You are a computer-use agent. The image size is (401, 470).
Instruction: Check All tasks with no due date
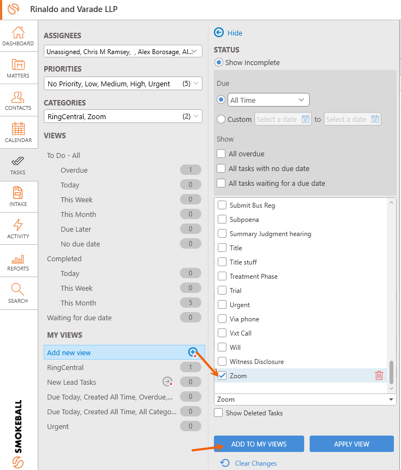pos(221,168)
